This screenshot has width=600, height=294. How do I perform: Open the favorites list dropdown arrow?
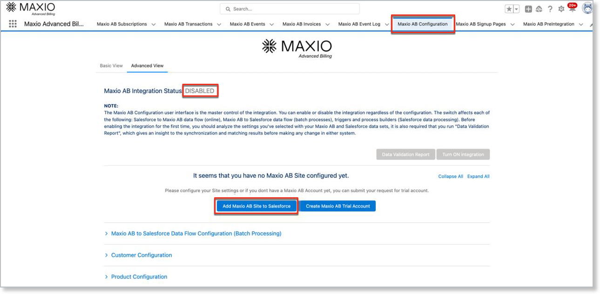(516, 9)
